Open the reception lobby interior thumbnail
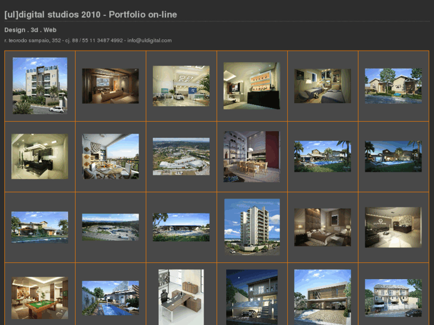The image size is (434, 325). pyautogui.click(x=393, y=227)
